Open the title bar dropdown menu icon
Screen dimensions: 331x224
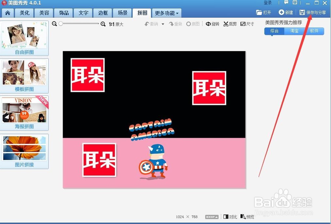[295, 3]
